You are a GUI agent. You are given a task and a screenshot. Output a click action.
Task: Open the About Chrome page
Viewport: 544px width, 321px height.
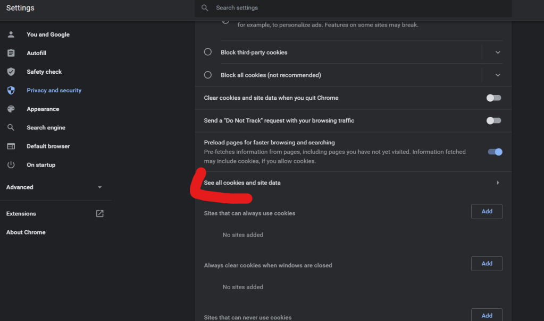(26, 232)
